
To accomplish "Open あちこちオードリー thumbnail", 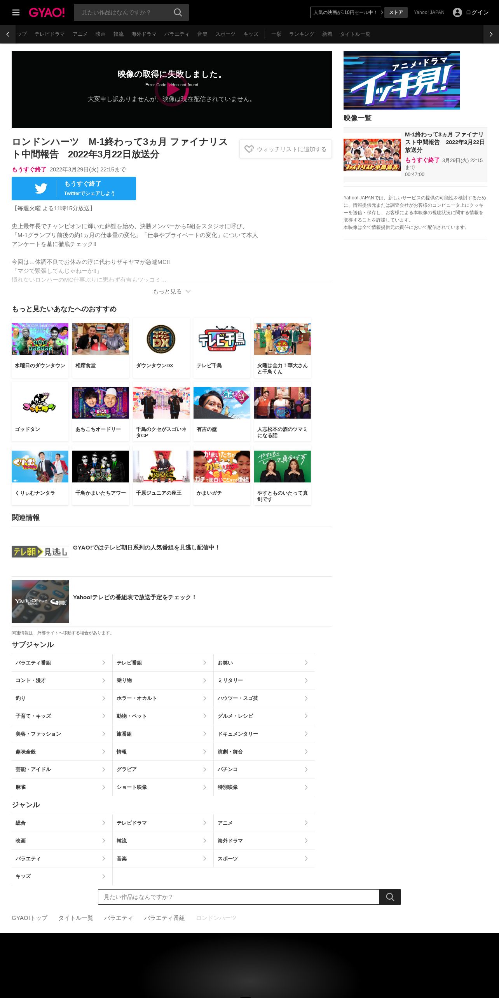I will (101, 403).
